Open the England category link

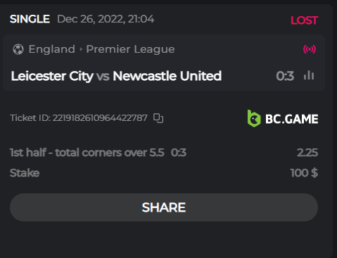pos(52,49)
